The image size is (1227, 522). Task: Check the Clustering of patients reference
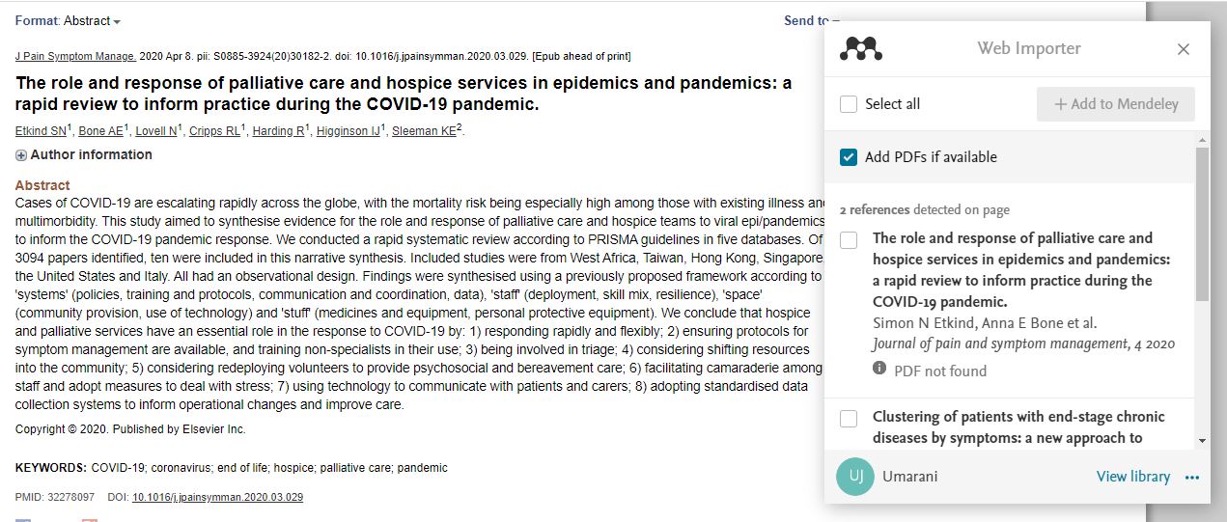849,419
